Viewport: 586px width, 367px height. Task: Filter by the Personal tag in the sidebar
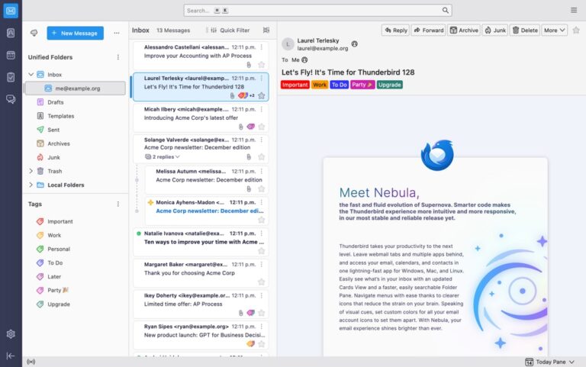click(x=59, y=249)
